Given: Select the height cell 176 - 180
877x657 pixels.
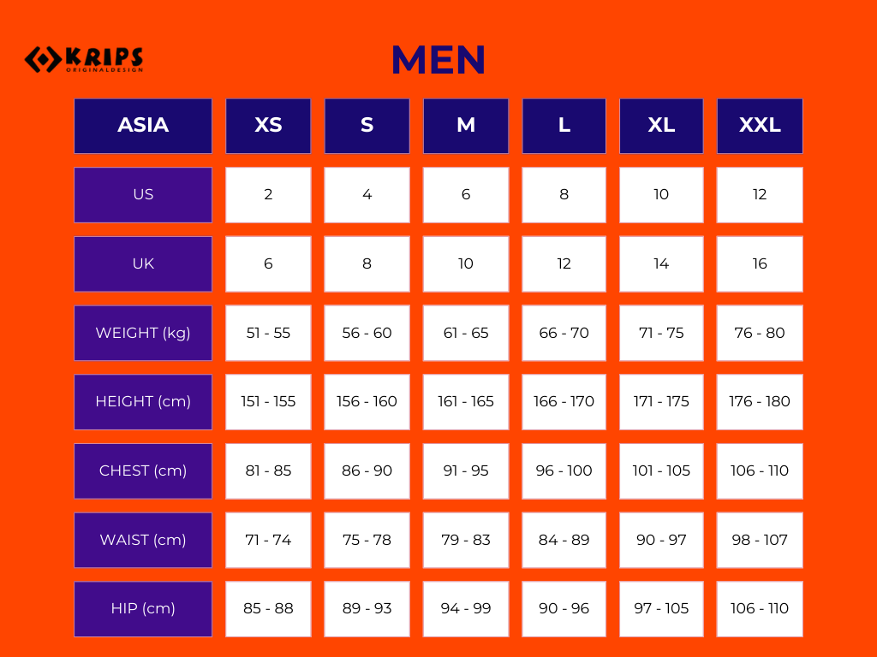Looking at the screenshot, I should (x=760, y=401).
